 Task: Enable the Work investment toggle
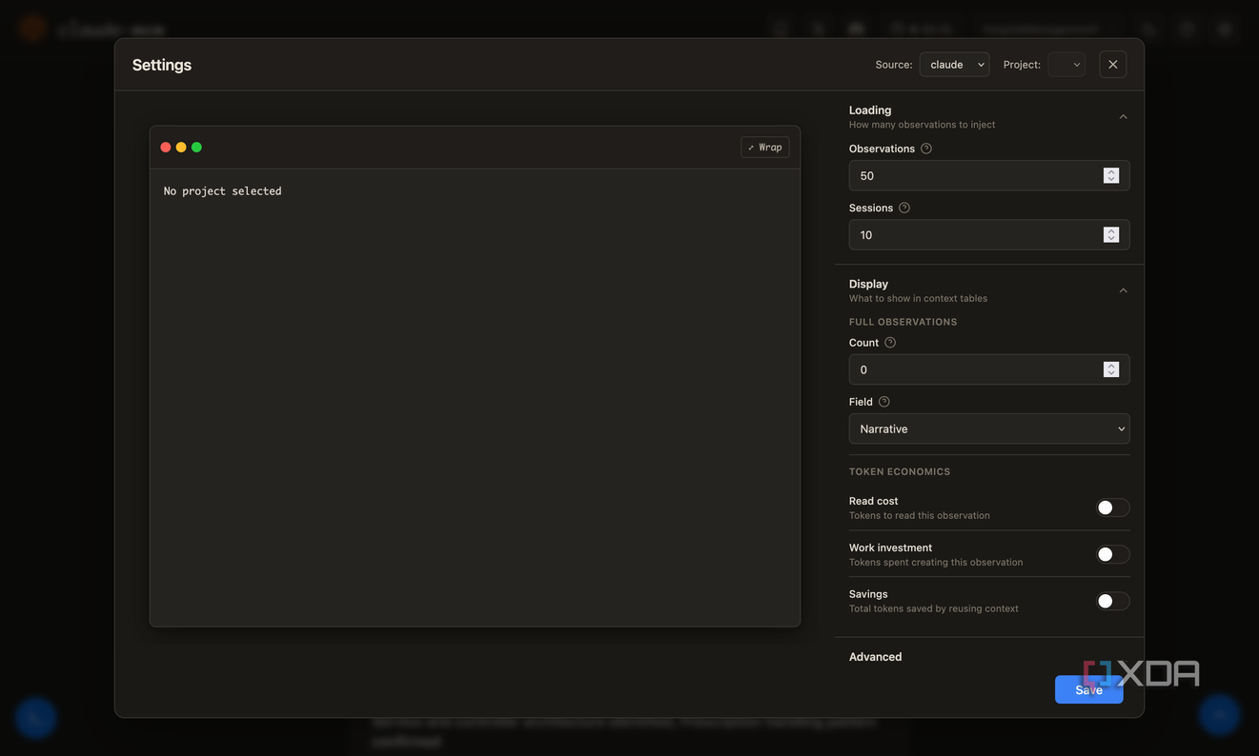1112,554
